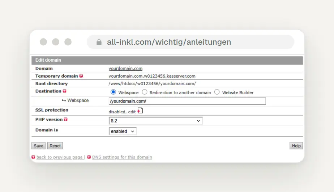Open the temporary kasserver.com domain link

[152, 76]
